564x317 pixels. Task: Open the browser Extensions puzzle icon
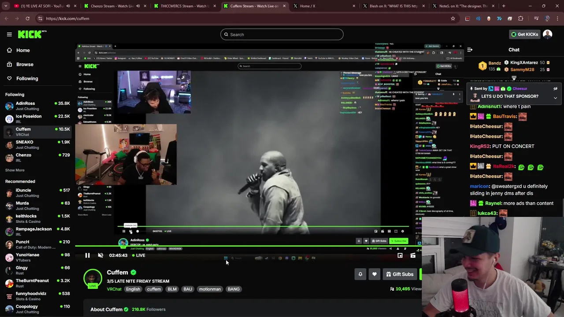click(x=520, y=18)
